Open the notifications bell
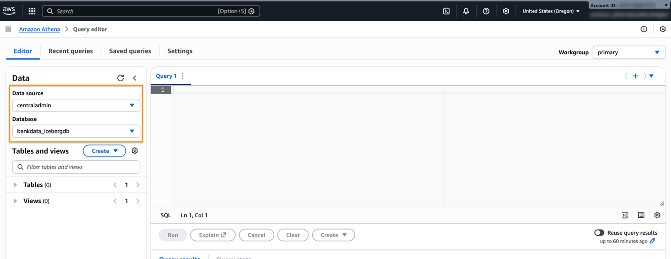The image size is (671, 259). pos(466,11)
